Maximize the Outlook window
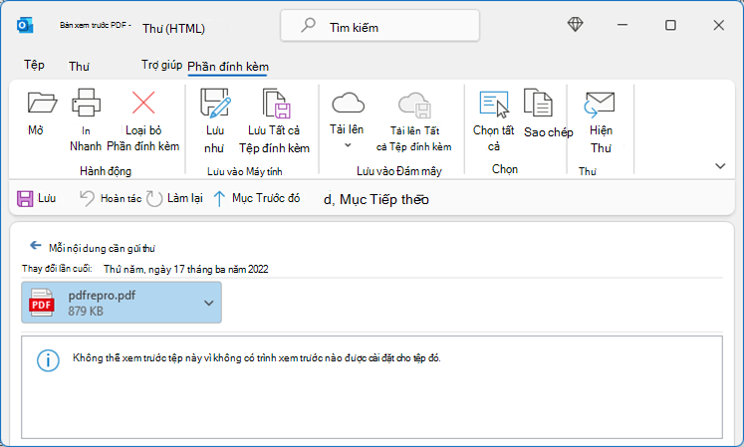This screenshot has height=447, width=744. coord(670,25)
